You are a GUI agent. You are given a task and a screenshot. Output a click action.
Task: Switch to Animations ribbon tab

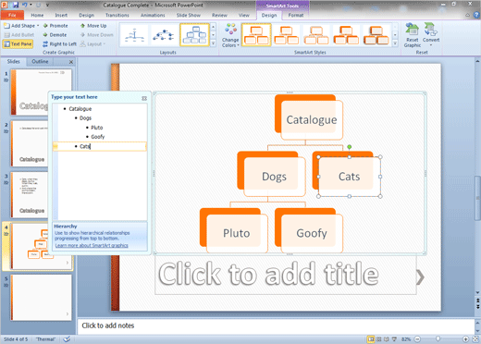[153, 15]
